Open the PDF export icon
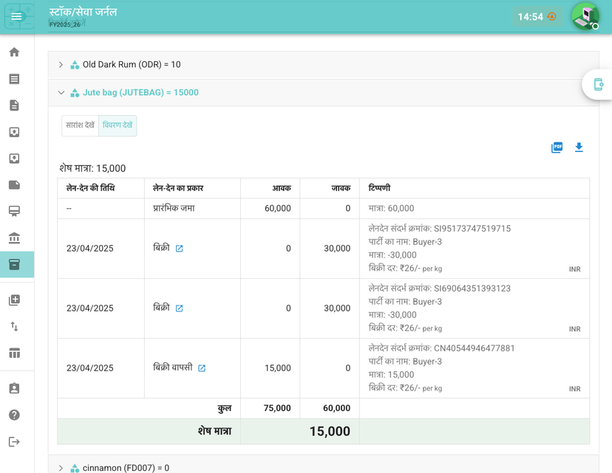The width and height of the screenshot is (612, 473). click(556, 147)
